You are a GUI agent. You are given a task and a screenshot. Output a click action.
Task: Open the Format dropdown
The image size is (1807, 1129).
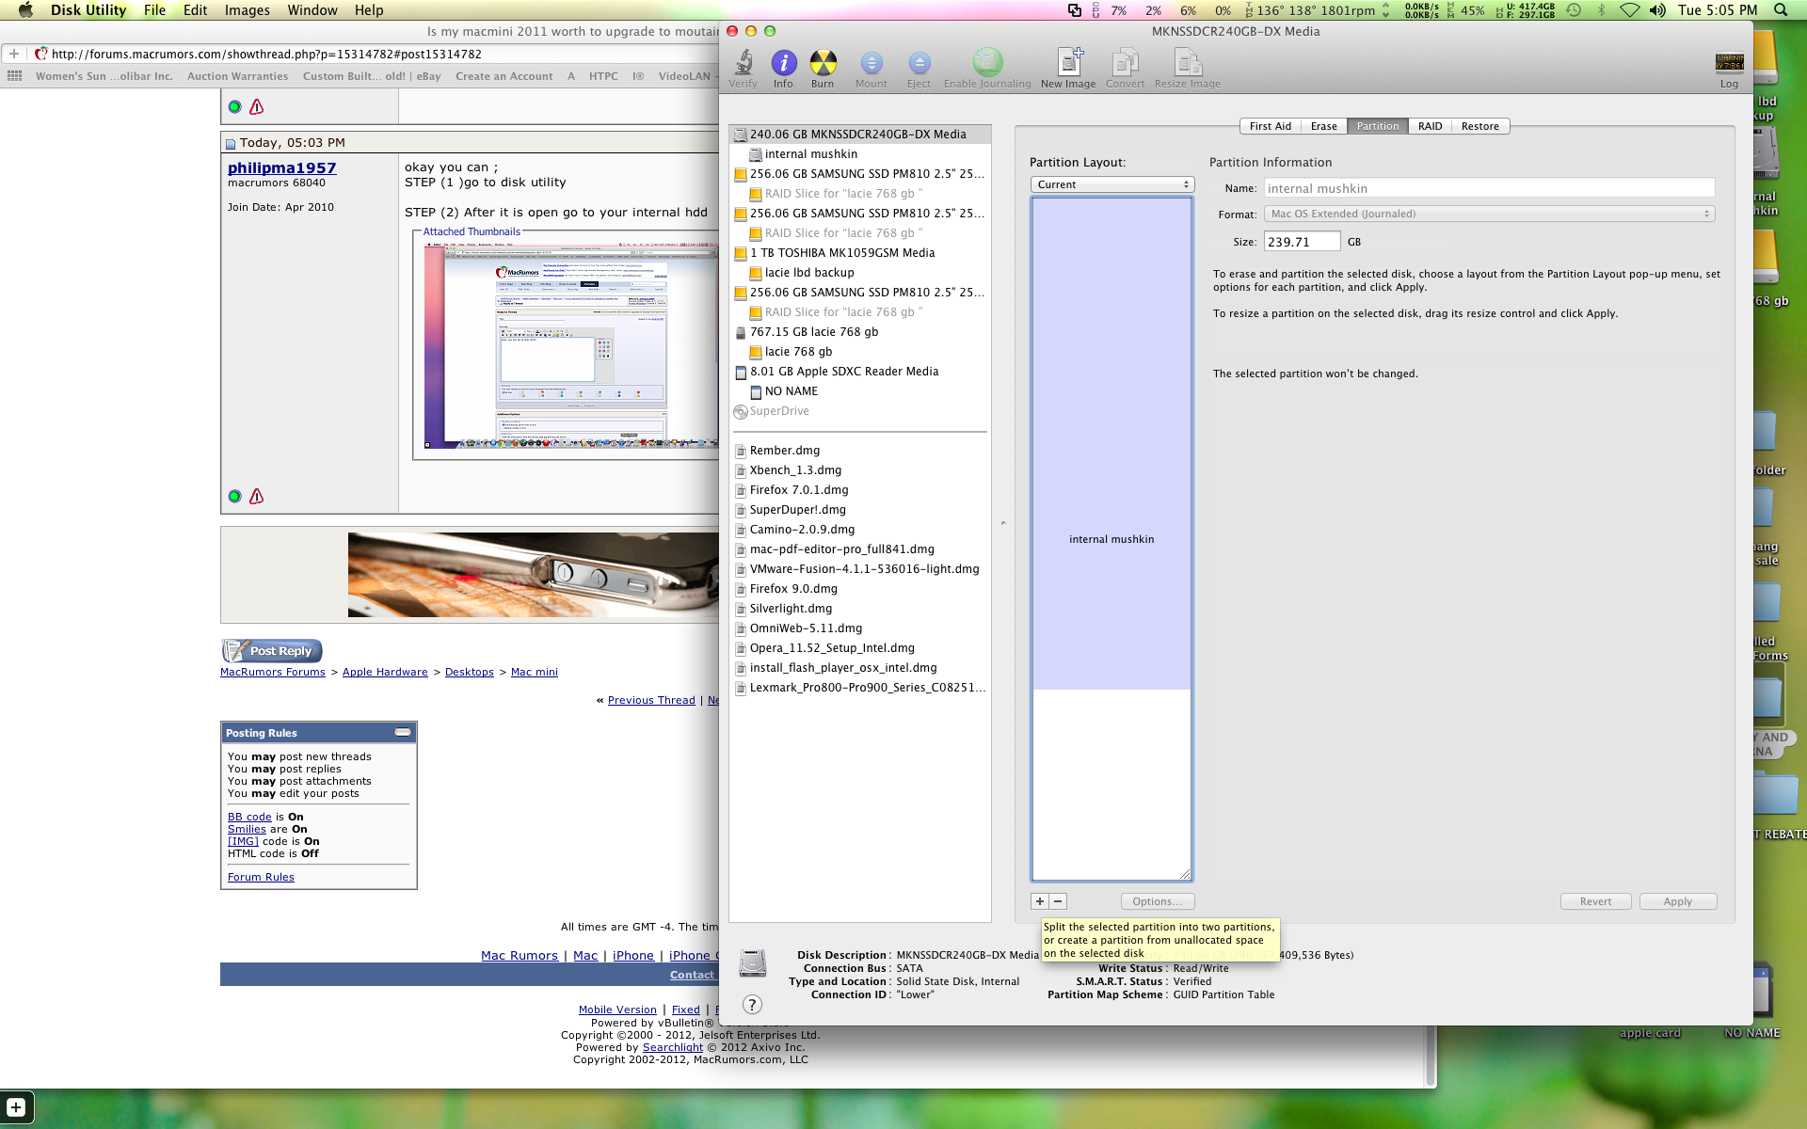click(1489, 214)
